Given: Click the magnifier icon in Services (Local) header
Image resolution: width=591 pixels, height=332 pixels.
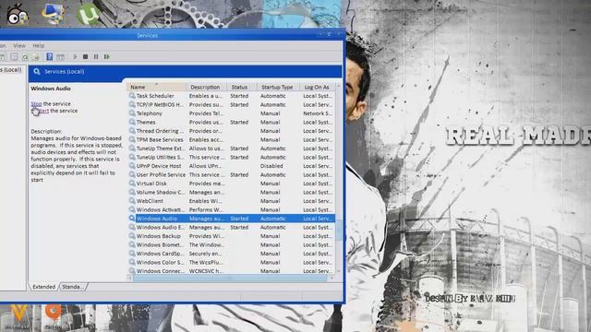Looking at the screenshot, I should click(x=37, y=72).
